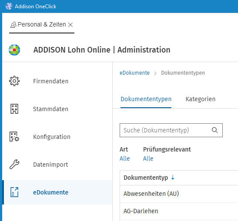Click the ADDISON Lohn Online logo
238x221 pixels.
pyautogui.click(x=14, y=50)
